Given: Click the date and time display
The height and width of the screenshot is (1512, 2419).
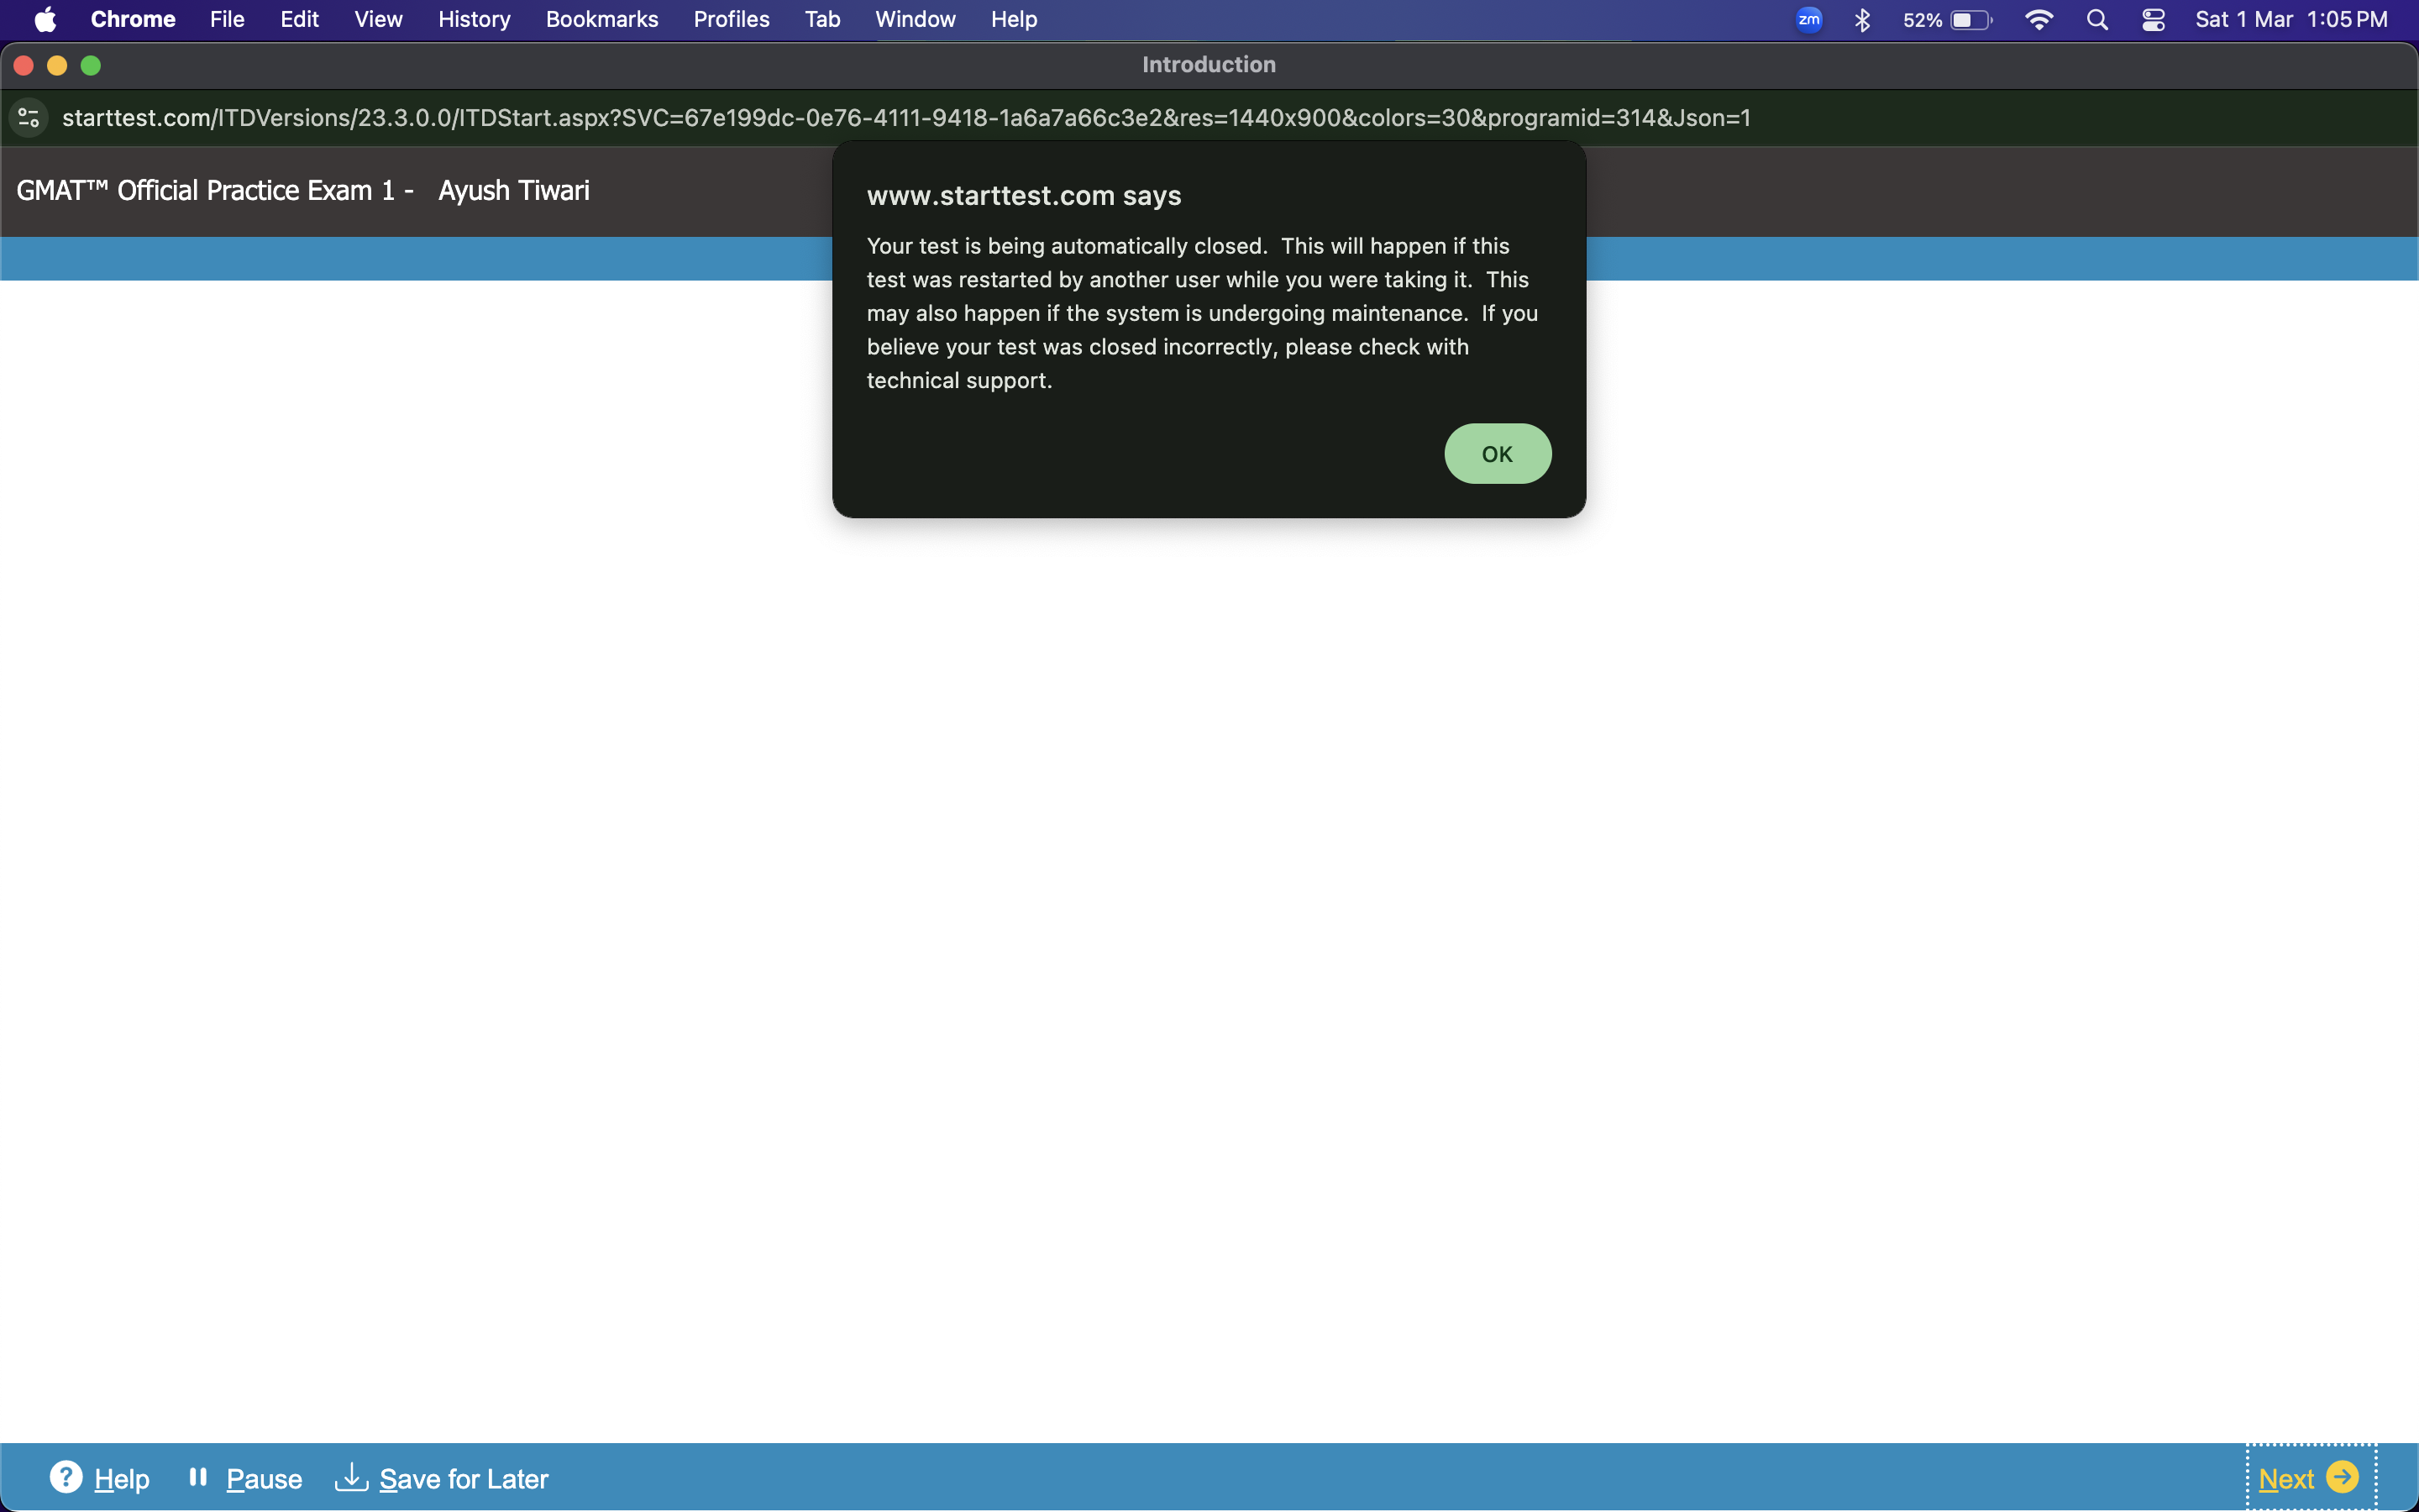Looking at the screenshot, I should [x=2291, y=20].
